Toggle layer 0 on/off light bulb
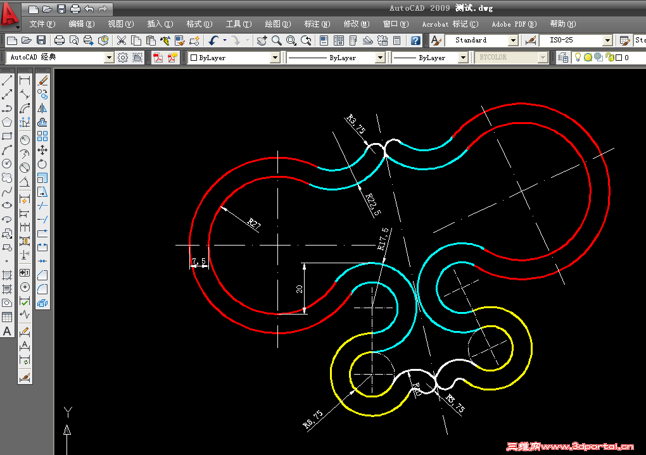Viewport: 646px width, 455px height. pyautogui.click(x=578, y=57)
